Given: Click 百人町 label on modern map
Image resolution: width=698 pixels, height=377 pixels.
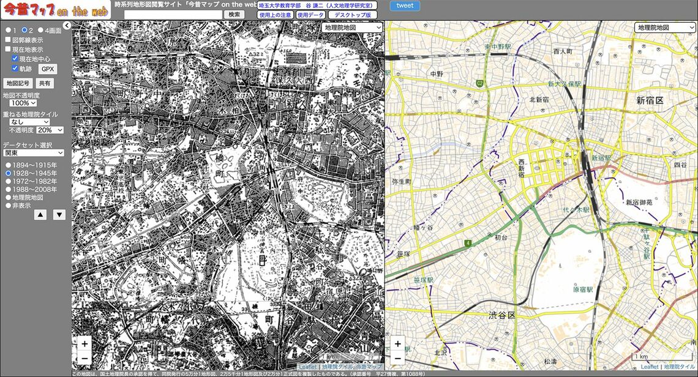Looking at the screenshot, I should pyautogui.click(x=563, y=51).
